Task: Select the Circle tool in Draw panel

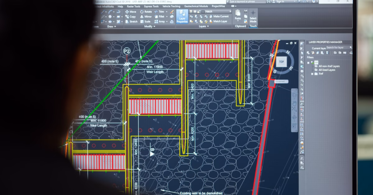Action: coord(110,17)
